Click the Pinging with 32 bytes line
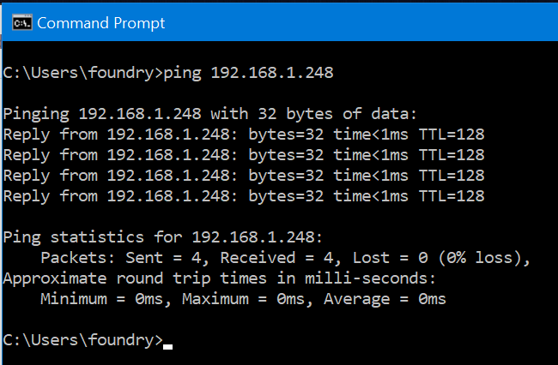 coord(209,114)
